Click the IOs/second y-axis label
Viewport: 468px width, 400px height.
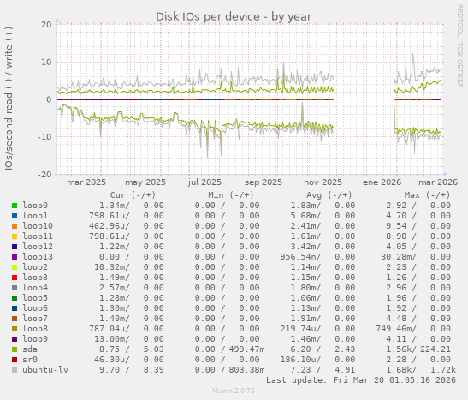9,99
